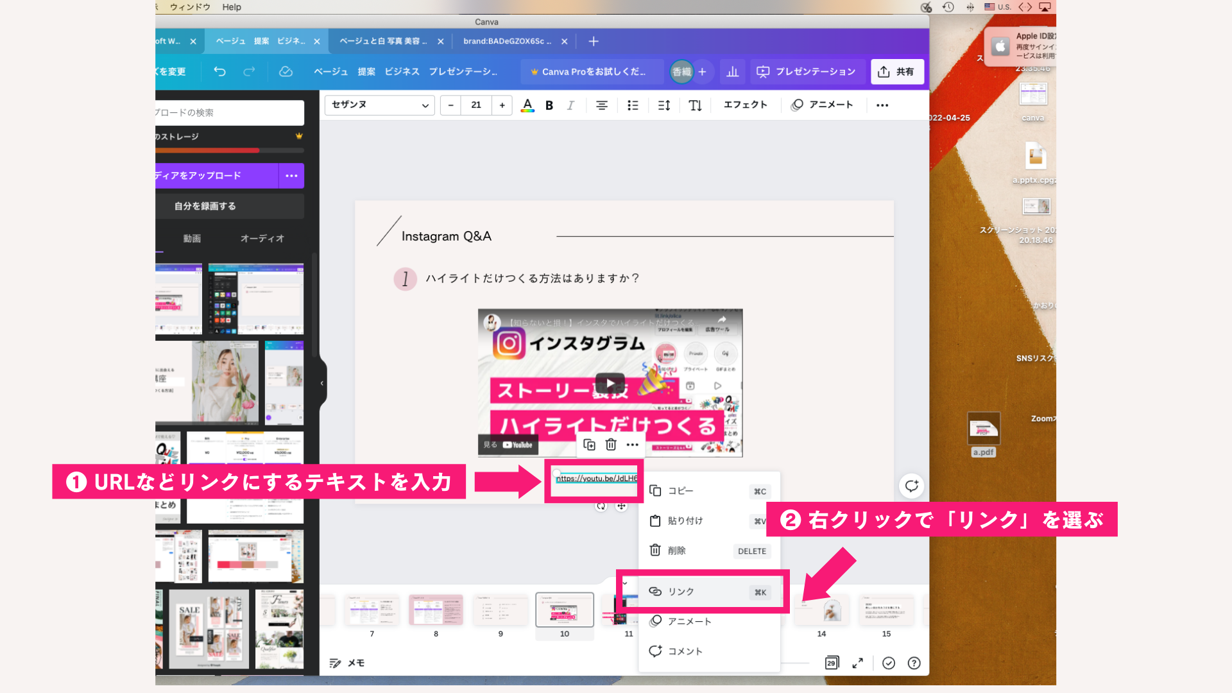Open the line spacing settings icon
The image size is (1232, 693).
(x=663, y=105)
